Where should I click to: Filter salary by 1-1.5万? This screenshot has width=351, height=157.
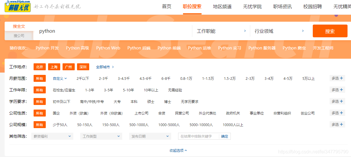208,78
